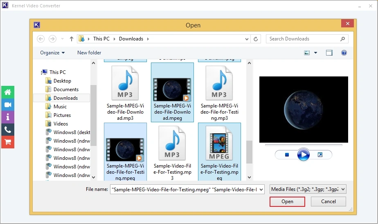The height and width of the screenshot is (224, 378).
Task: Click the File name text field
Action: [x=184, y=189]
